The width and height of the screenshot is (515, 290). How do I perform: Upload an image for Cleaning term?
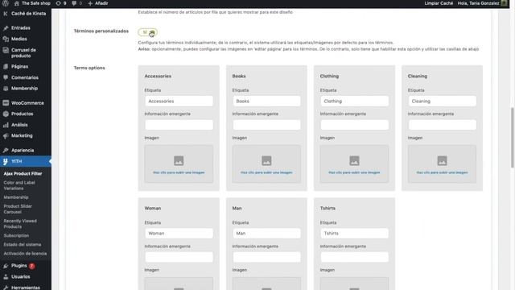442,164
